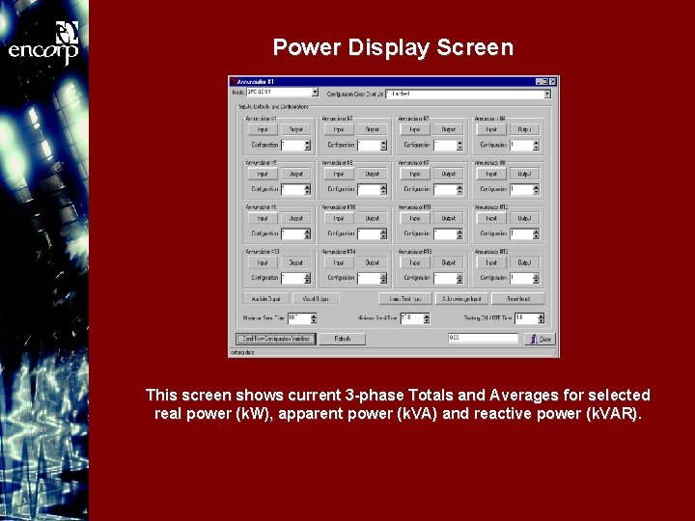This screenshot has height=521, width=695.
Task: Click the Annunciator #4 Input button
Action: pos(491,129)
